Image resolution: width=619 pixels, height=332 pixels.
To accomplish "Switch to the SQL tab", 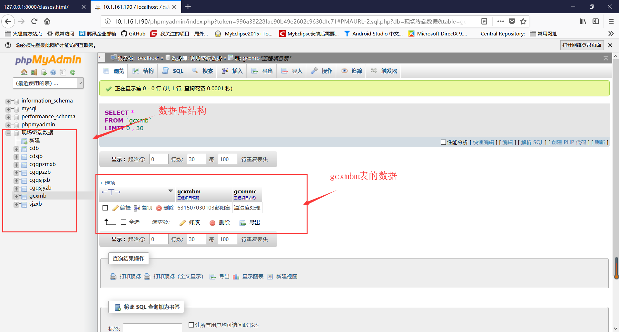I will tap(172, 71).
